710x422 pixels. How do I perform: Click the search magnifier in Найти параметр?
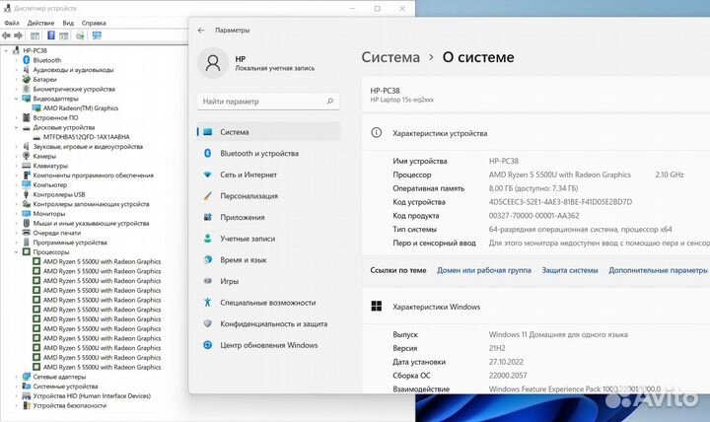330,102
